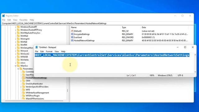The width and height of the screenshot is (199, 112).
Task: Click the WINUSB folder icon
Action: (18, 57)
